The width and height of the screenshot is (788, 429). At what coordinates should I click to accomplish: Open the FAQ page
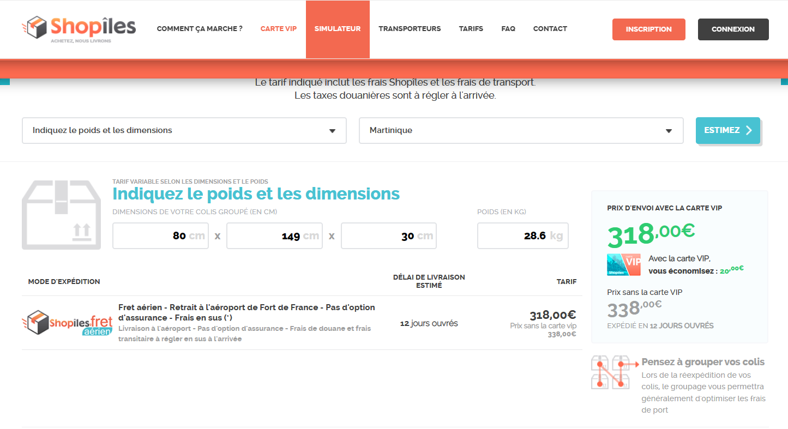[x=508, y=29]
